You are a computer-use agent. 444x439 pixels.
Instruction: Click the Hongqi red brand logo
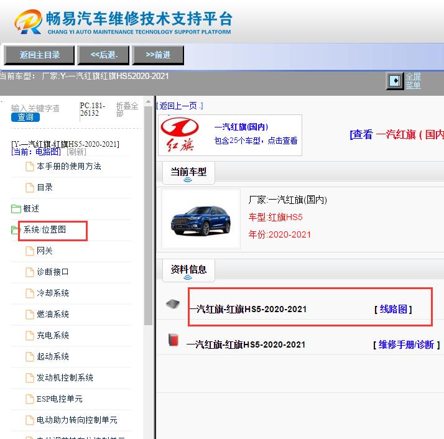(x=180, y=135)
